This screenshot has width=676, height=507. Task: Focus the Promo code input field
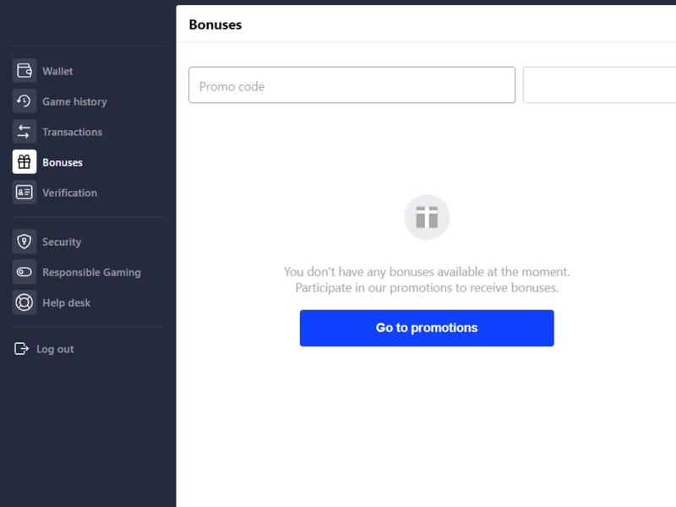[x=352, y=85]
